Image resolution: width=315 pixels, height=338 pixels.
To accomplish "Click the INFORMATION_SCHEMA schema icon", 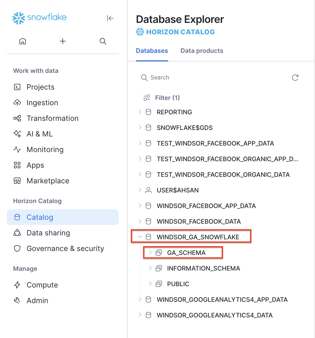I will 159,268.
